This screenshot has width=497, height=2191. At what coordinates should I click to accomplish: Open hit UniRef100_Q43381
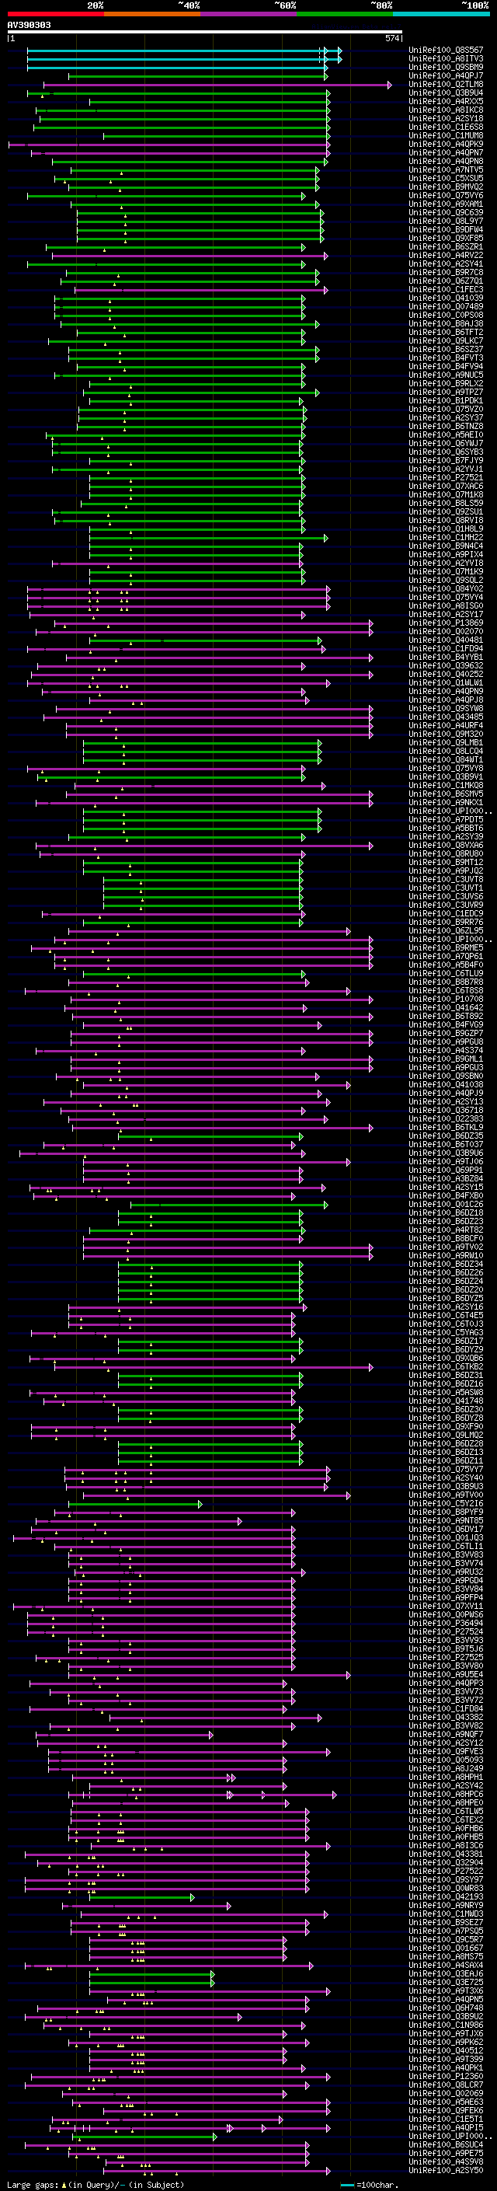pyautogui.click(x=446, y=1854)
